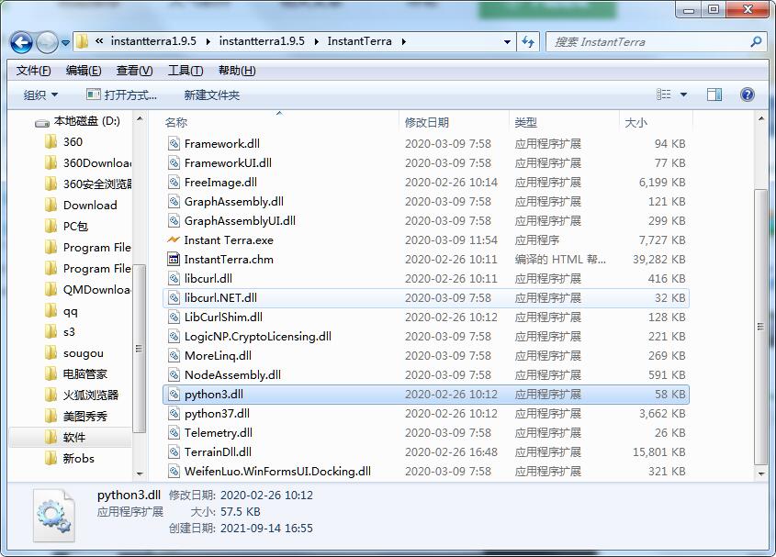Click the LogicNP.CryptoLicensing.dll file icon
Viewport: 776px width, 557px height.
pyautogui.click(x=174, y=337)
